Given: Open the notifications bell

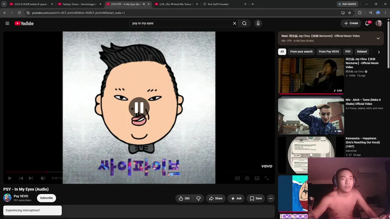Looking at the screenshot, I should click(x=367, y=23).
